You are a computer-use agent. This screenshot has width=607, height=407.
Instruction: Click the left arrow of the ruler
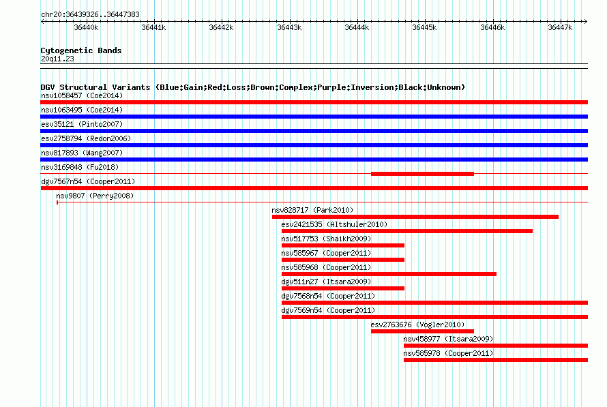pos(42,21)
